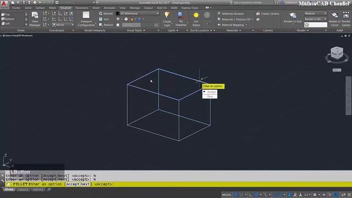Open the Mesh ribbon tab
The image size is (352, 198).
53,8
